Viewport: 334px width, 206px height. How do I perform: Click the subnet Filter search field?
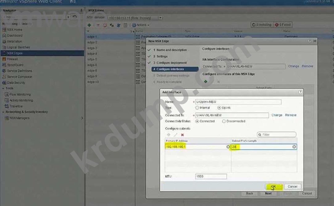point(277,135)
